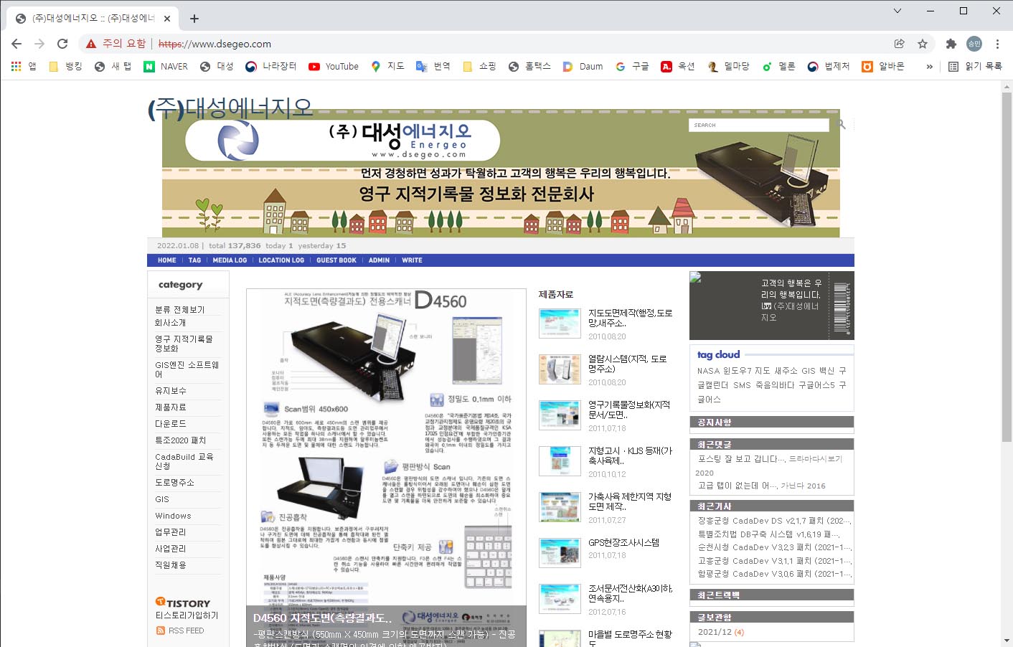Open the Daum bookmark

tap(583, 66)
